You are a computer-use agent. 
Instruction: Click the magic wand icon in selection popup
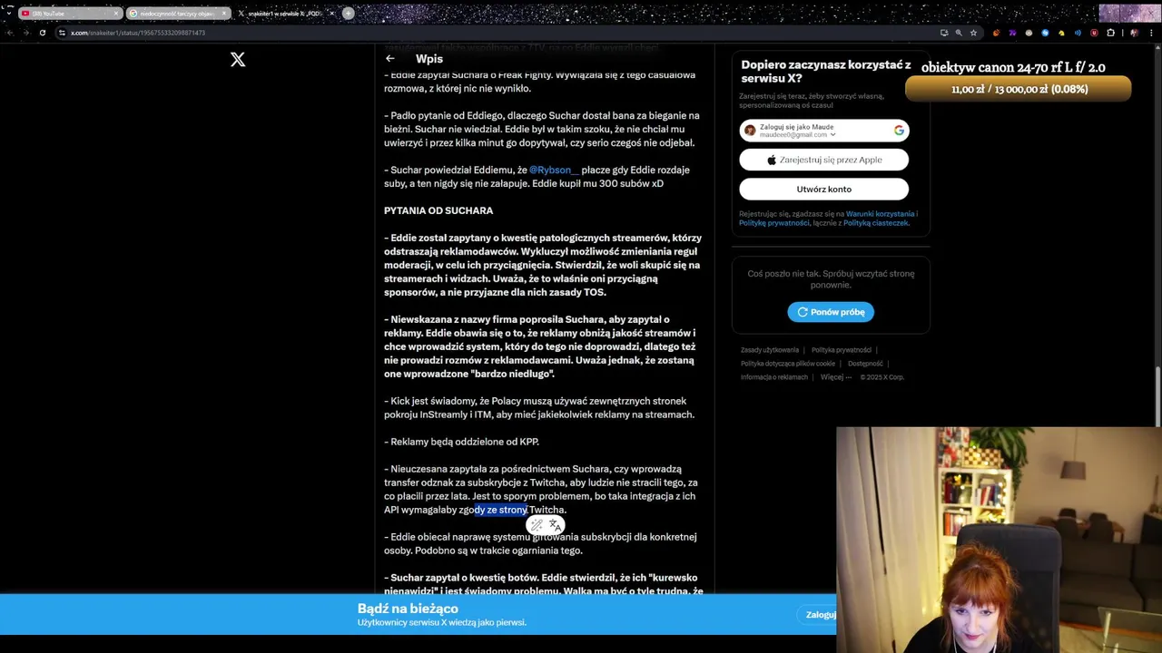click(x=537, y=525)
